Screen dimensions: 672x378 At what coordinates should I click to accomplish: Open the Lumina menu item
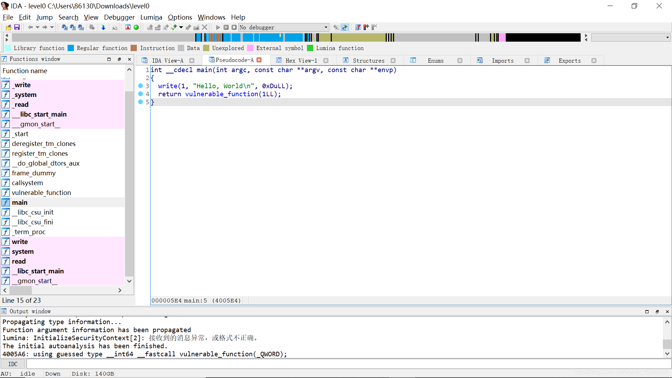(151, 17)
